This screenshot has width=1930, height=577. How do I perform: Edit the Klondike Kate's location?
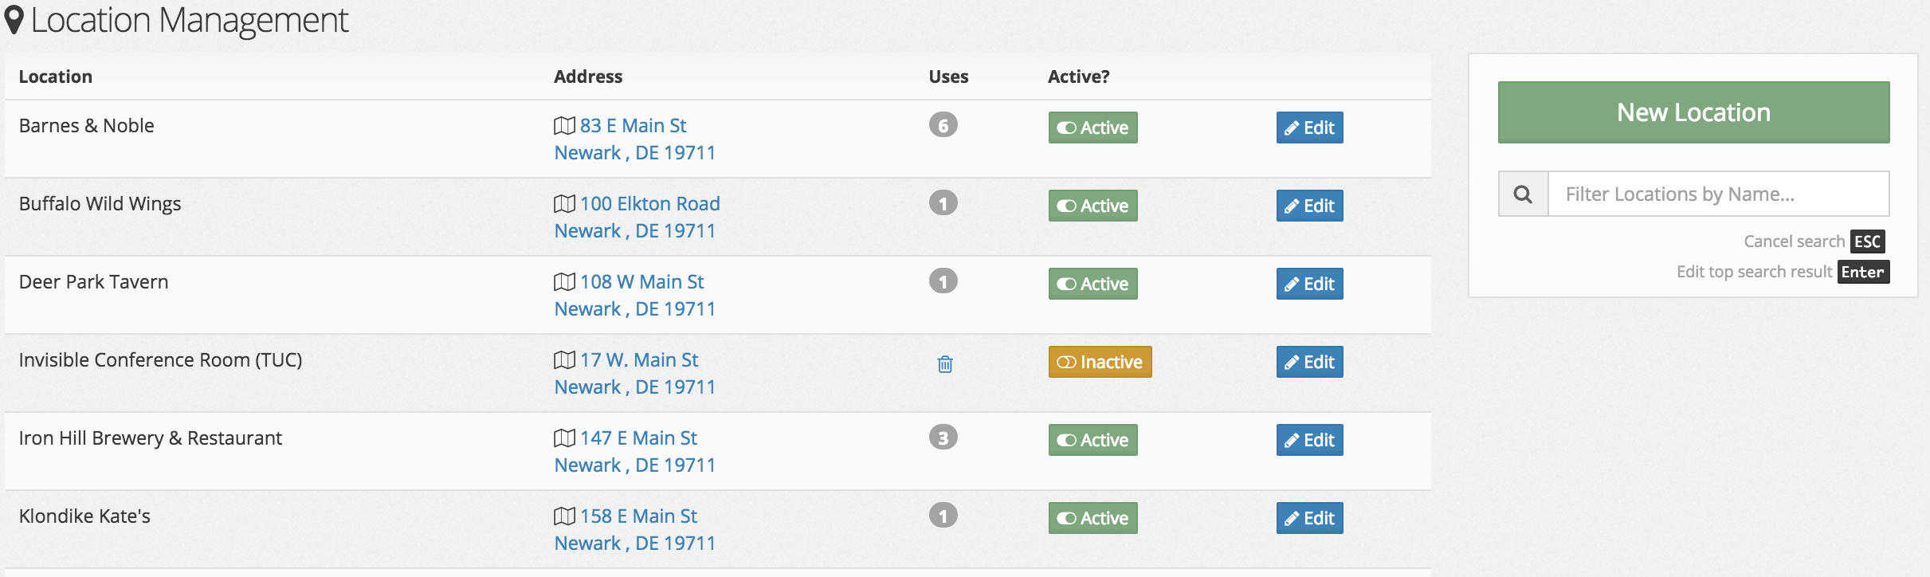pyautogui.click(x=1309, y=518)
